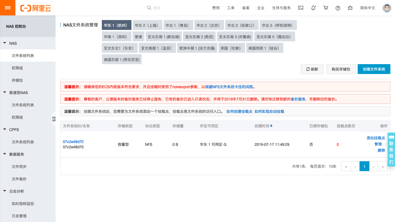Image resolution: width=395 pixels, height=222 pixels.
Task: Open the 如何创建挂载点 help link
Action: click(239, 111)
